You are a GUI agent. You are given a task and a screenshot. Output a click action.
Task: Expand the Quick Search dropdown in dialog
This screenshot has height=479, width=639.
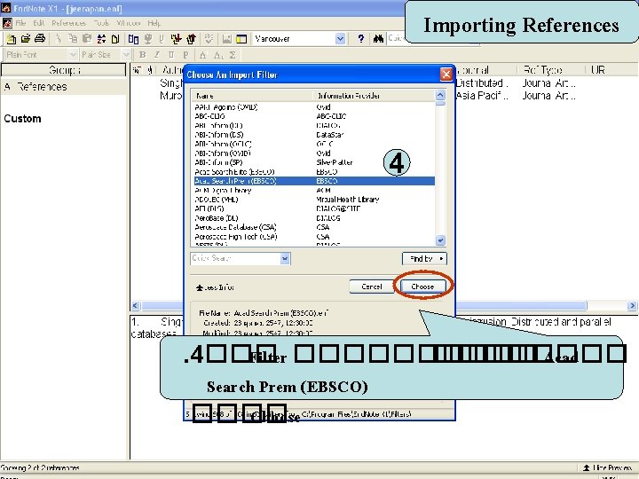(285, 258)
